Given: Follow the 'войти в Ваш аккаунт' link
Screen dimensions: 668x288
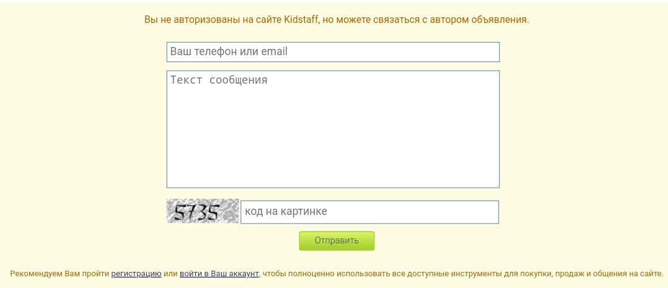Looking at the screenshot, I should pyautogui.click(x=219, y=274).
